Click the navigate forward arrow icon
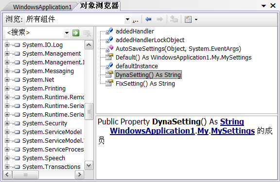The width and height of the screenshot is (280, 182). click(x=159, y=19)
